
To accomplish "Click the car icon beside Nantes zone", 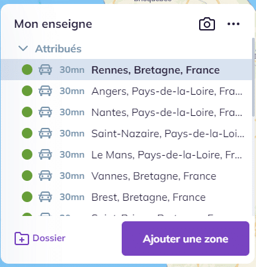I will (x=46, y=112).
